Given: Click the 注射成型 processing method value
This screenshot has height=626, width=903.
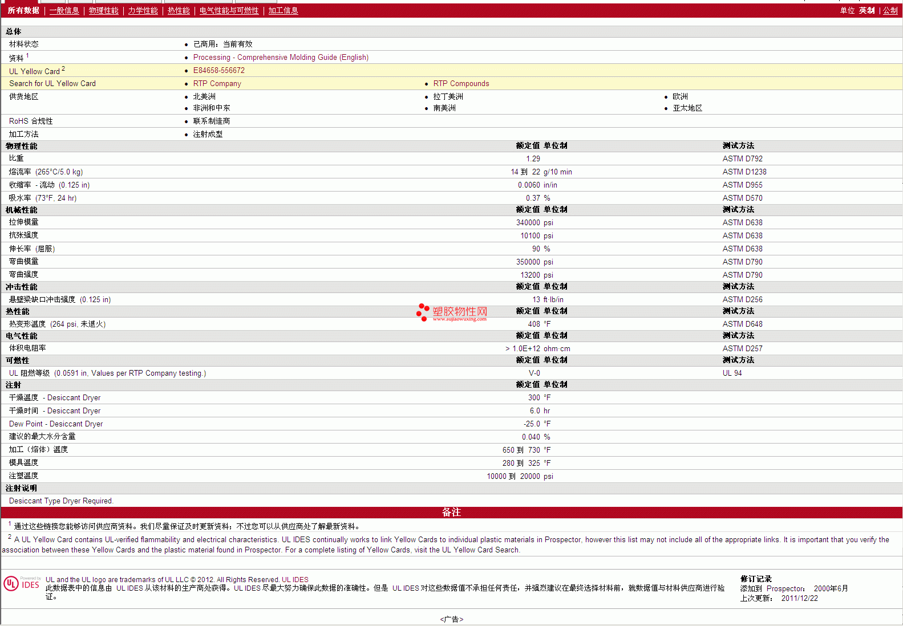Looking at the screenshot, I should (x=208, y=134).
